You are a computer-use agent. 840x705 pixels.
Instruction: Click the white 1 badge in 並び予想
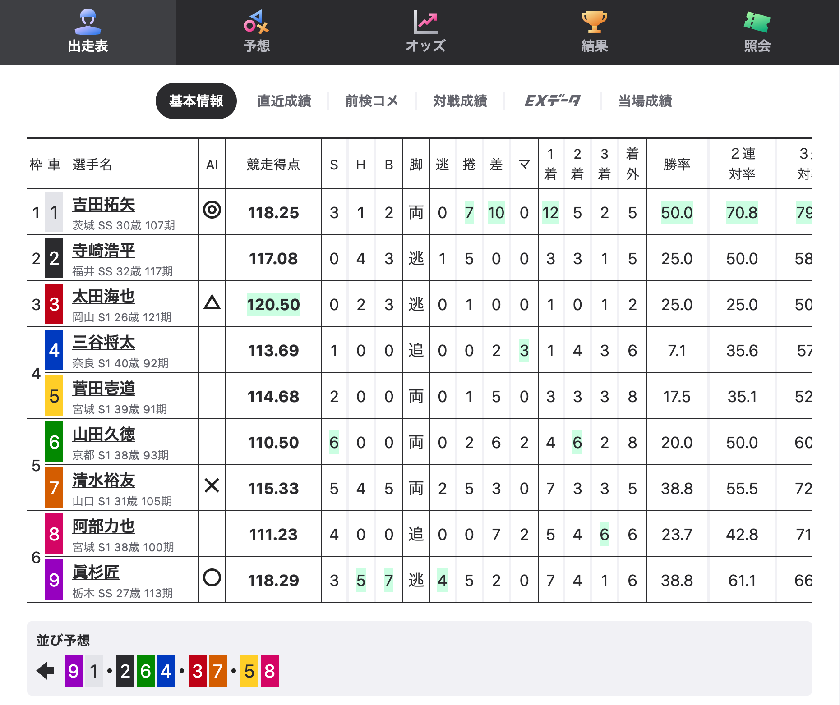click(x=94, y=671)
